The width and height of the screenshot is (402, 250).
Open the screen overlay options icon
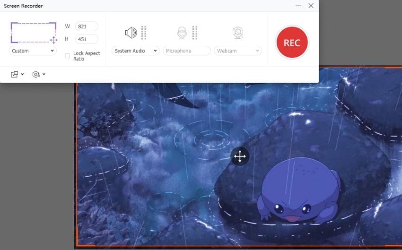click(15, 74)
